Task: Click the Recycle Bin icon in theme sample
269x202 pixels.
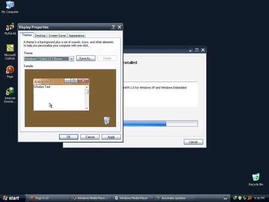Action: 107,120
